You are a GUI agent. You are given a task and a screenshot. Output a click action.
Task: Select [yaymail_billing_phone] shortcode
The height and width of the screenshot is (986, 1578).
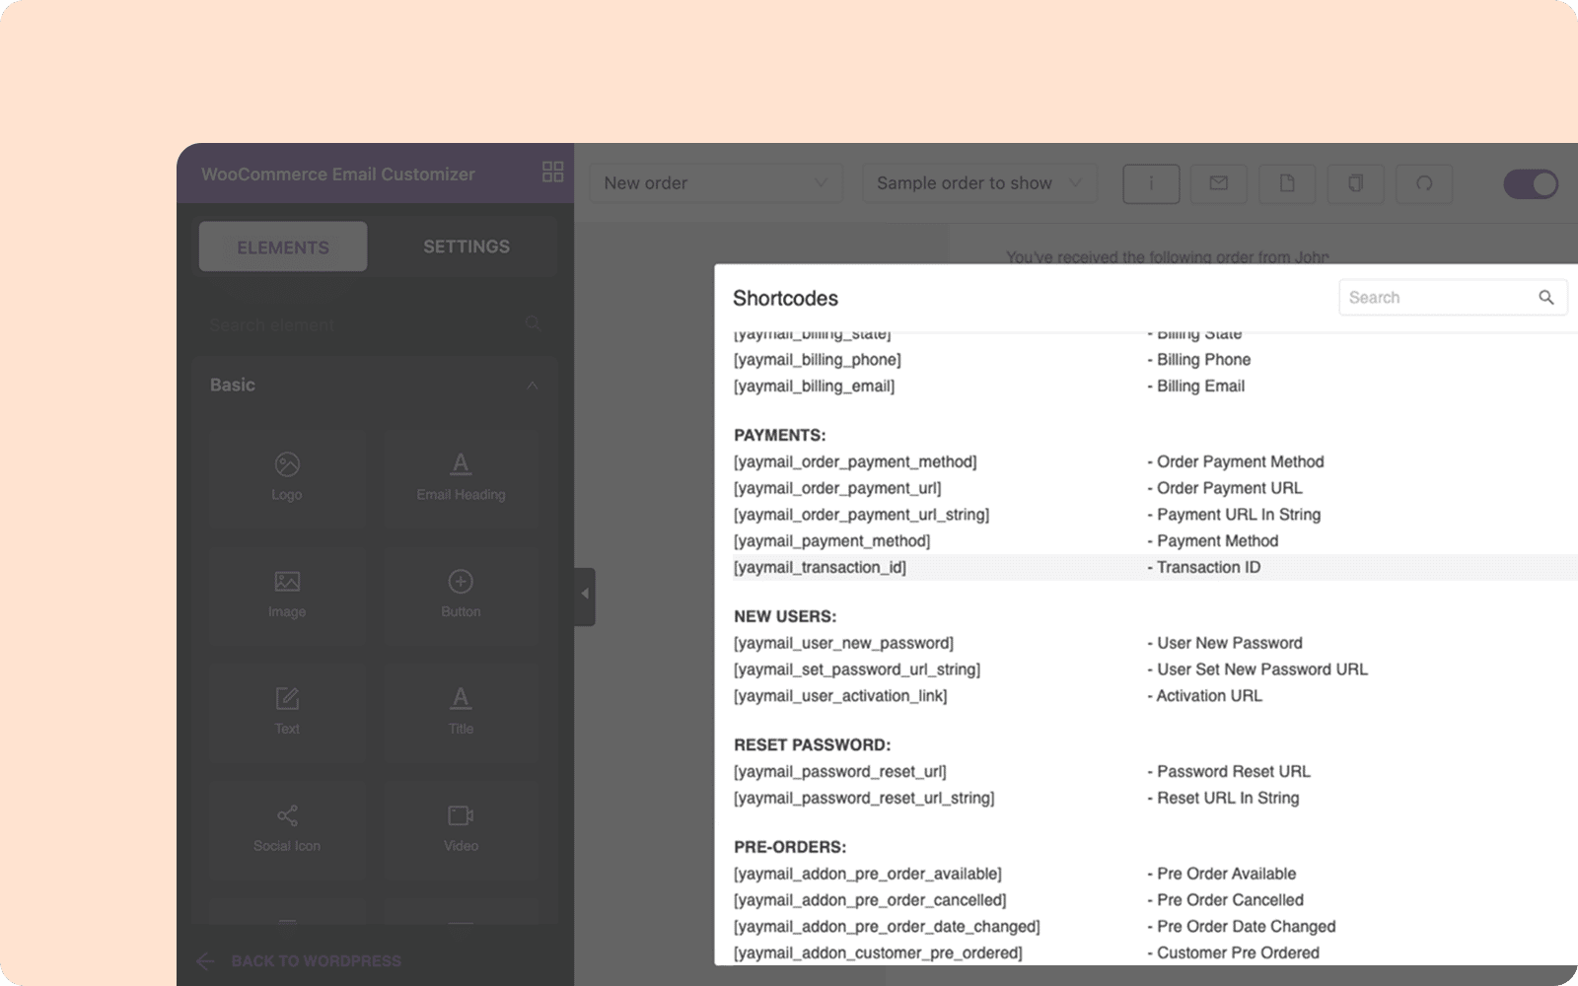point(818,360)
